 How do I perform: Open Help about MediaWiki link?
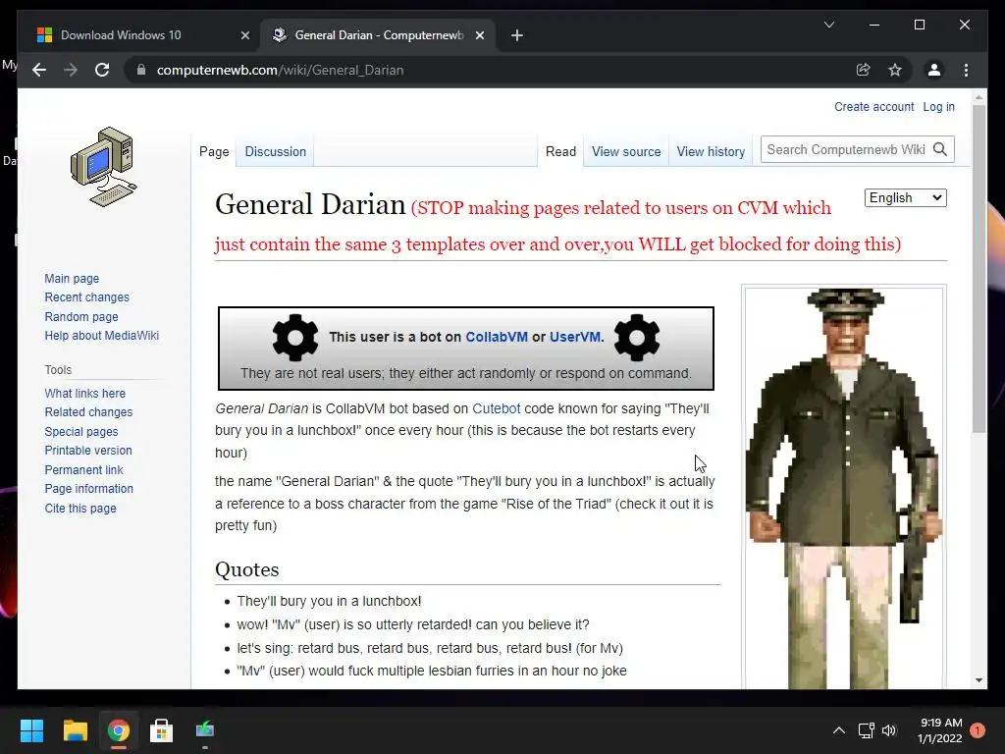[101, 336]
